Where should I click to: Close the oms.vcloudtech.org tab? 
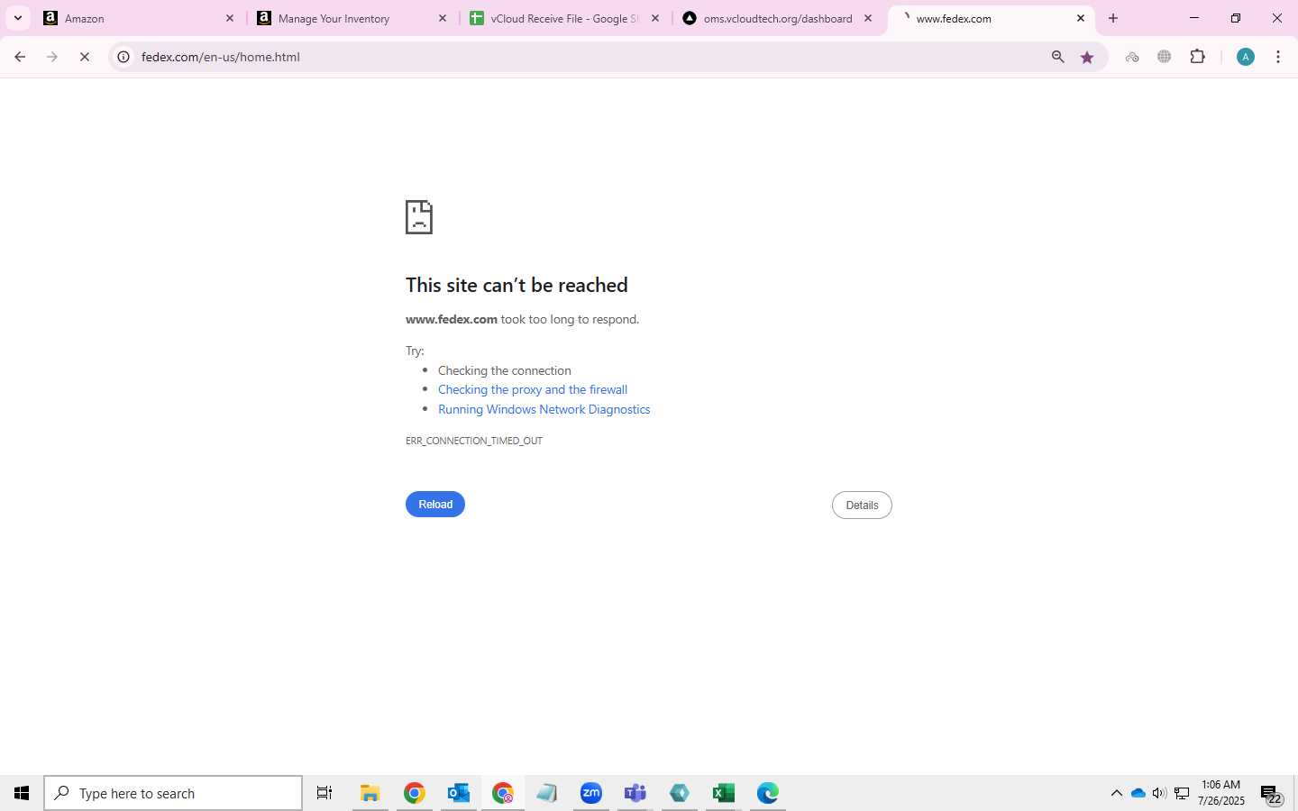click(867, 18)
